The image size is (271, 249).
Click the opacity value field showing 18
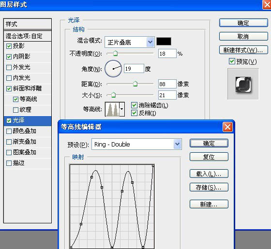click(167, 54)
